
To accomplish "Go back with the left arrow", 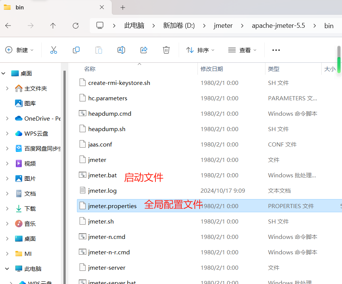I will click(x=8, y=26).
